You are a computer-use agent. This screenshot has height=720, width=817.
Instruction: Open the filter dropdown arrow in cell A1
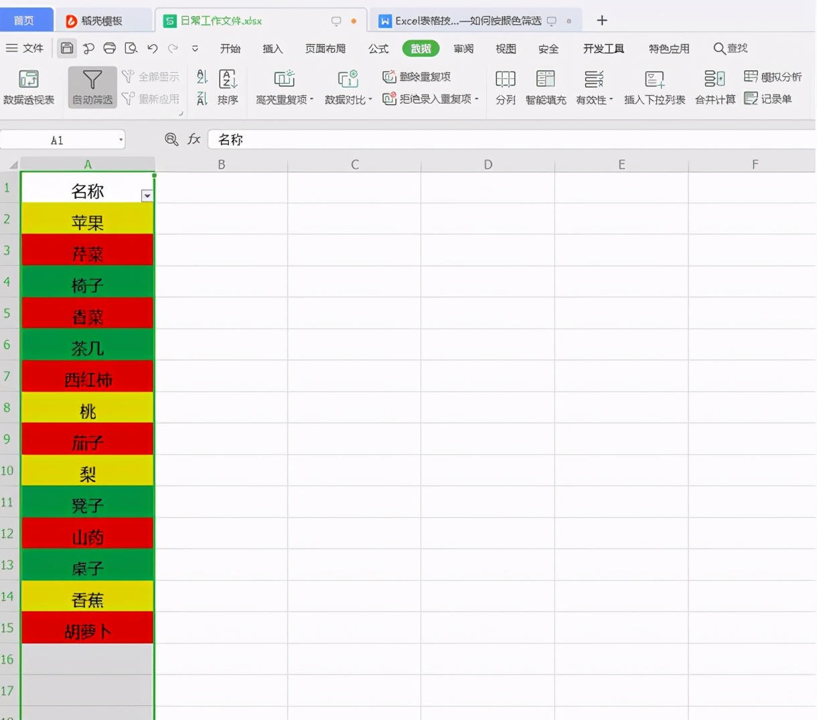[147, 195]
